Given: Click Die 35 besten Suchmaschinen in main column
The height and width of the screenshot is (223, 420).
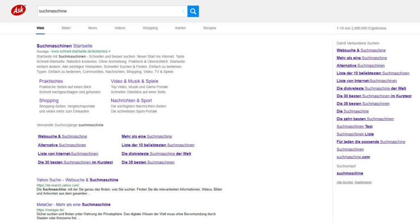Looking at the screenshot, I should click(x=148, y=162).
